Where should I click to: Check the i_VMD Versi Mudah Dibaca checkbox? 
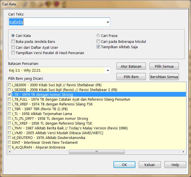(x=9, y=132)
